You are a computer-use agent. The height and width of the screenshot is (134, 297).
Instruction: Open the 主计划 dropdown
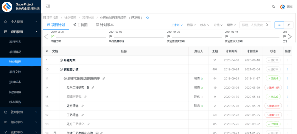[x=177, y=25]
